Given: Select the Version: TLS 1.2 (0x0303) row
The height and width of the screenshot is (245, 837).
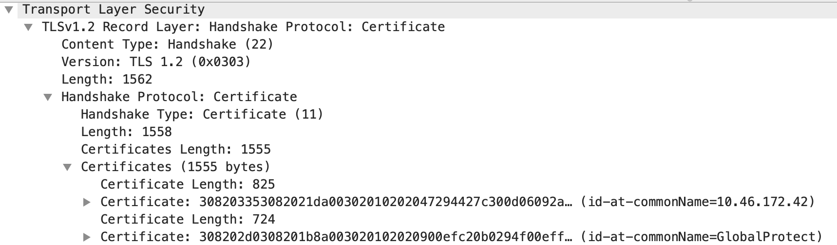Looking at the screenshot, I should (x=156, y=62).
